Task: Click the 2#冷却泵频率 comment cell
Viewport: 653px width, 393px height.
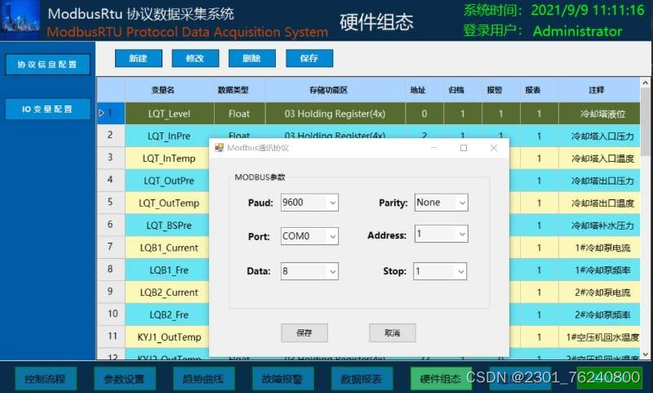Action: 599,315
